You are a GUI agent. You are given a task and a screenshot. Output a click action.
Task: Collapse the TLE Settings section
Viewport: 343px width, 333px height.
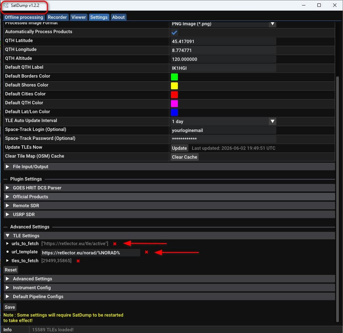[169, 236]
